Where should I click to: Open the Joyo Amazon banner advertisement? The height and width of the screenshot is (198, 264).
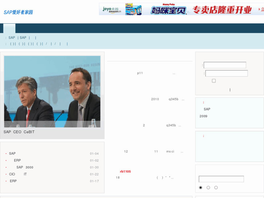[x=181, y=9]
